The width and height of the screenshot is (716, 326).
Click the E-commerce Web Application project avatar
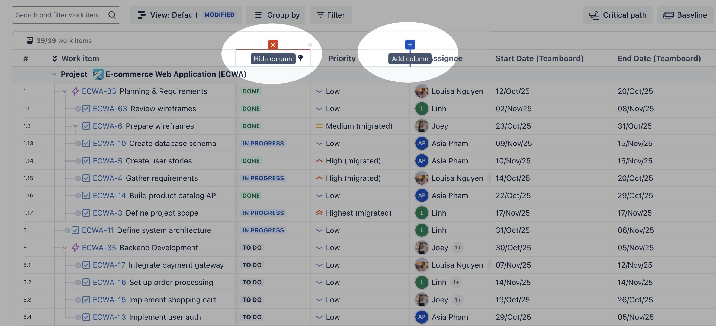[98, 74]
